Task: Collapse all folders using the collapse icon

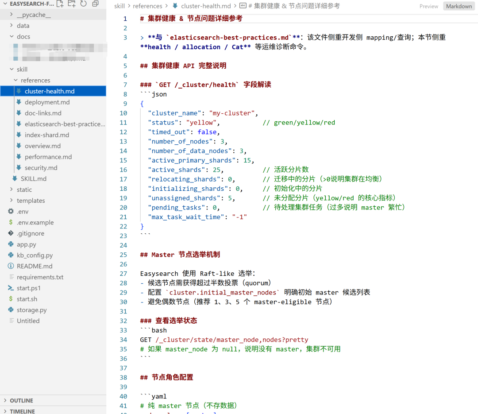Action: click(96, 4)
